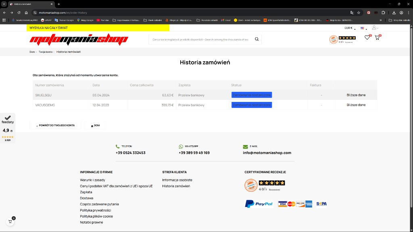Reload the page
Image resolution: width=413 pixels, height=232 pixels.
(x=19, y=12)
